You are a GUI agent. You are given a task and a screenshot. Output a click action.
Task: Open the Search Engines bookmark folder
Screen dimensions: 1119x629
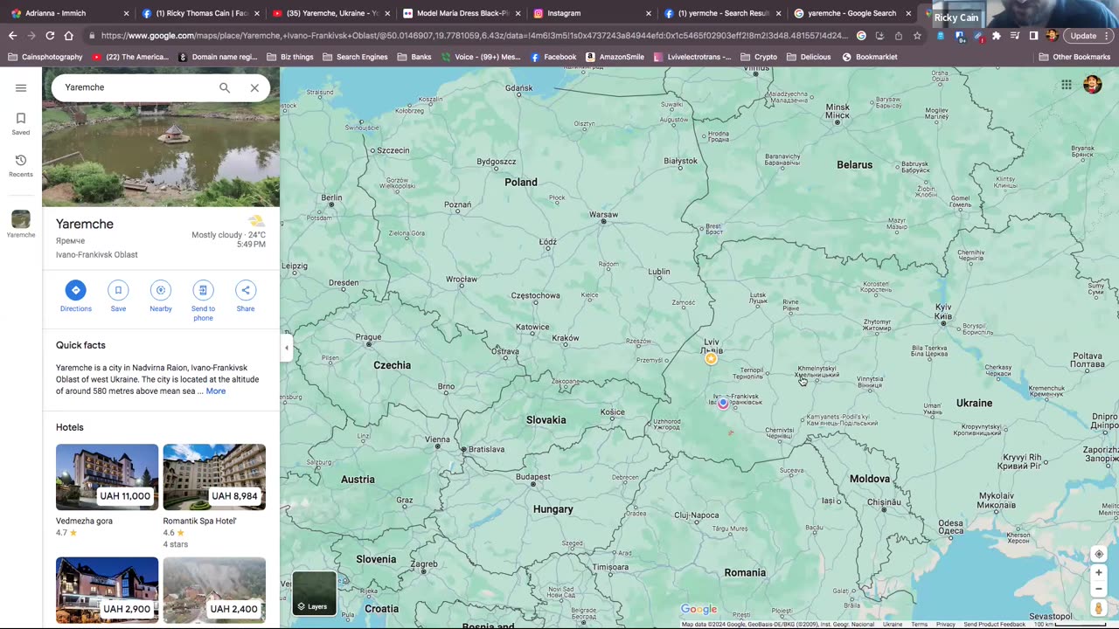(x=355, y=57)
